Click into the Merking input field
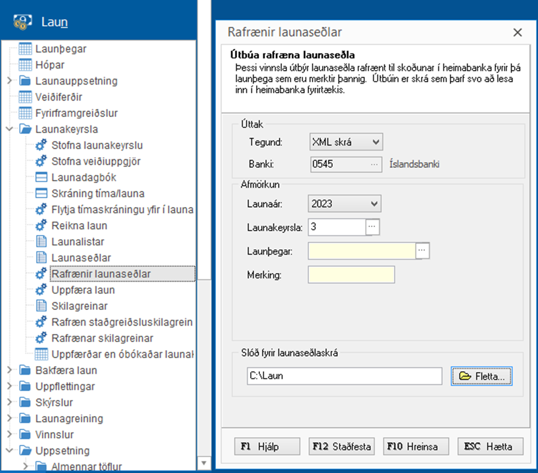The height and width of the screenshot is (473, 538). pos(351,275)
